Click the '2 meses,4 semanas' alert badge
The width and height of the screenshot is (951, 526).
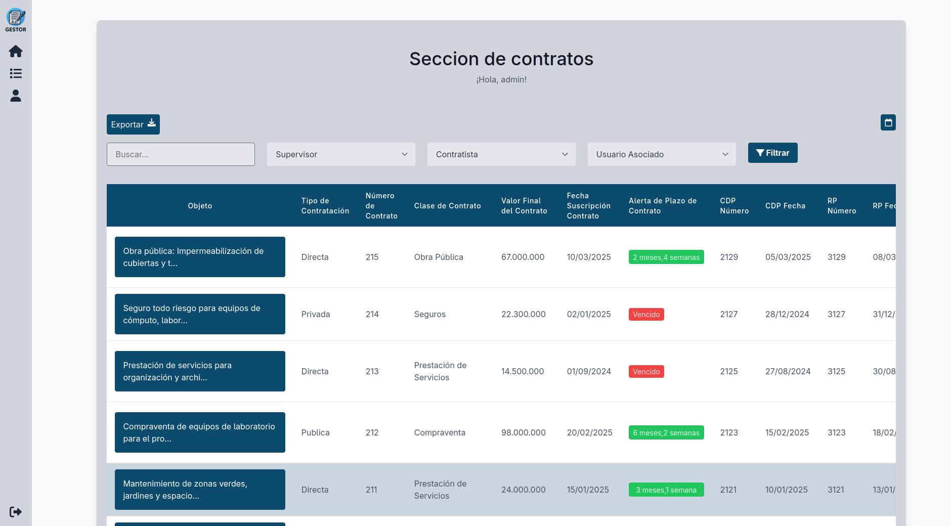point(666,257)
